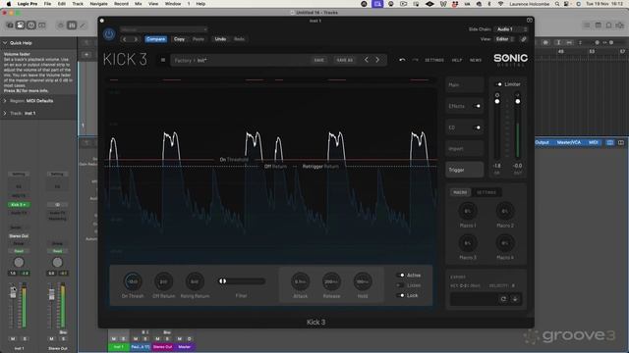Toggle the Limiter switch
Viewport: 629px width, 353px height.
tap(498, 84)
